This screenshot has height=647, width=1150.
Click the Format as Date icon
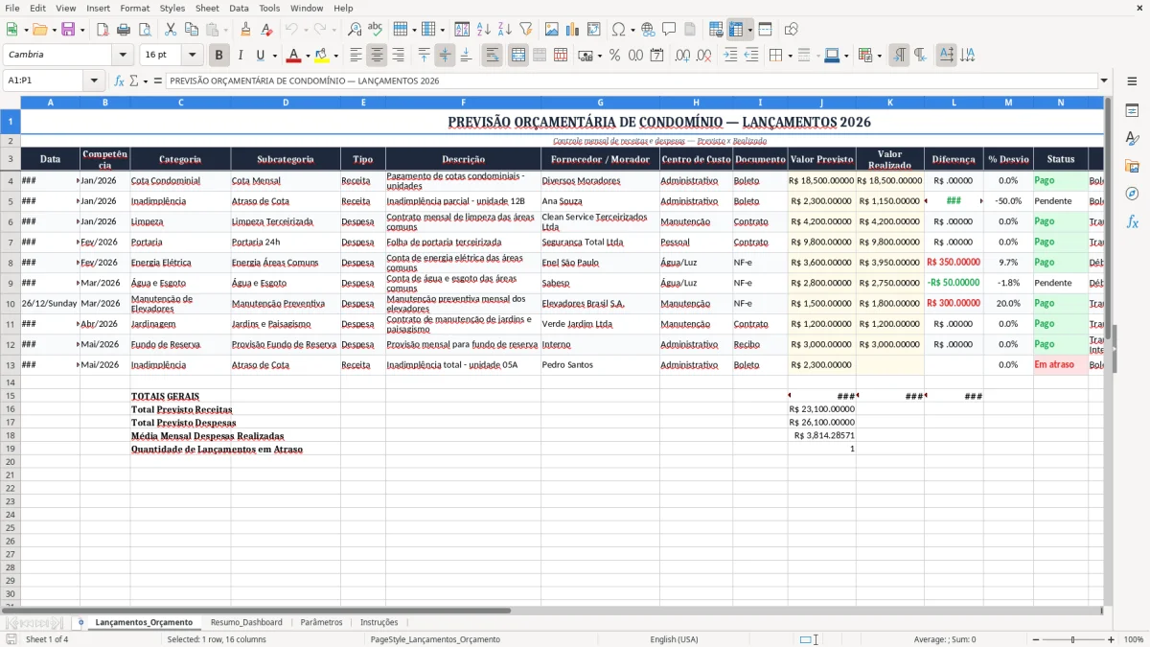[656, 56]
